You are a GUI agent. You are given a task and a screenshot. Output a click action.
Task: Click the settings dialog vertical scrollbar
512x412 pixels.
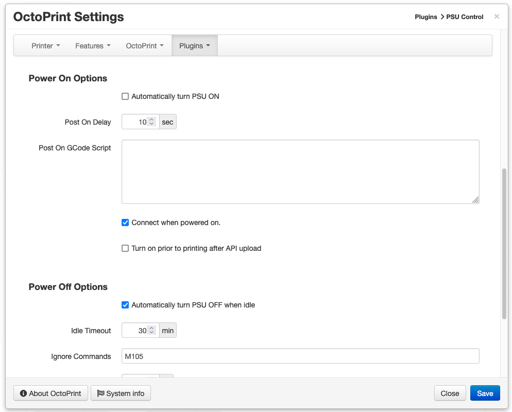[504, 244]
